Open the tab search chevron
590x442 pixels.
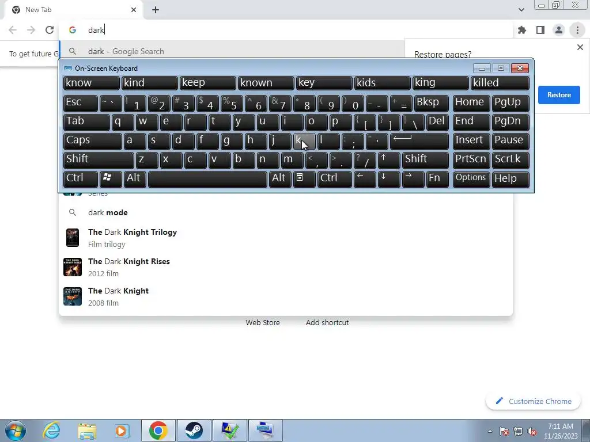[521, 10]
